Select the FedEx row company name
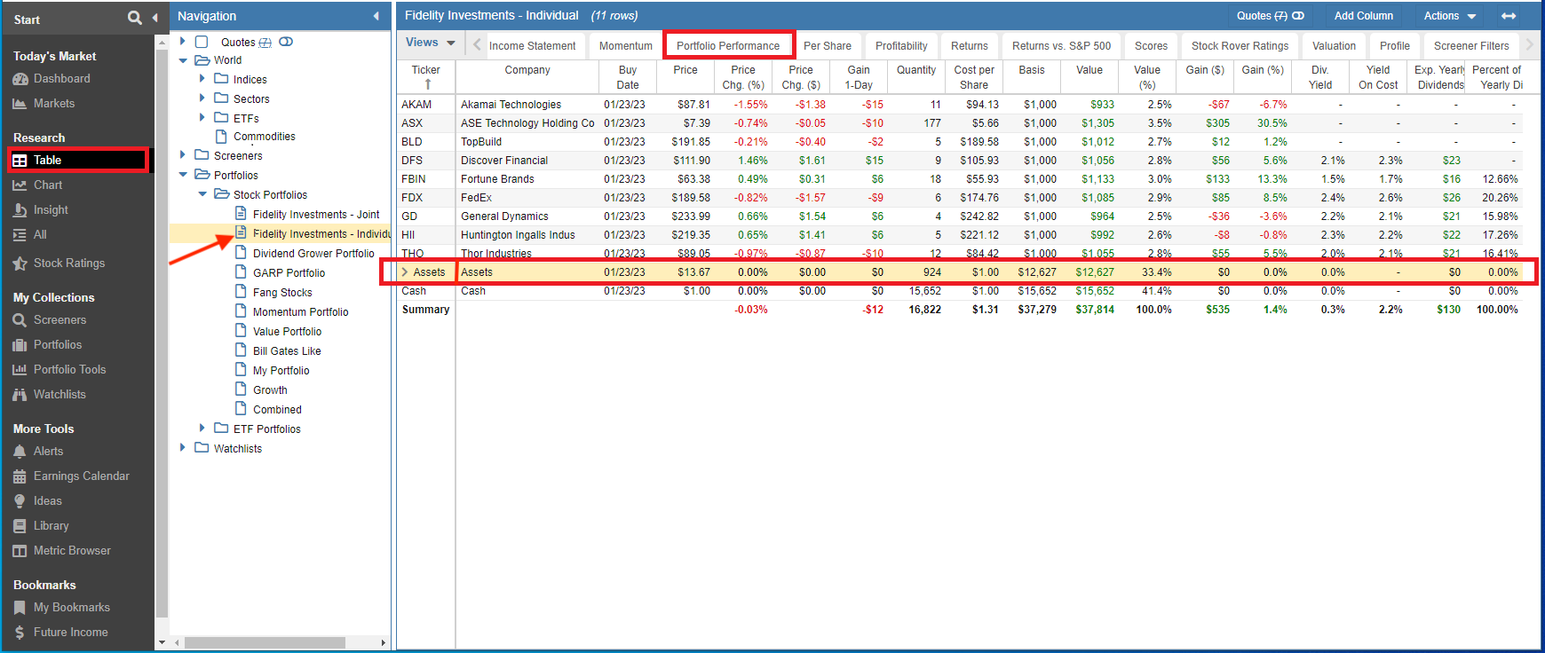Image resolution: width=1545 pixels, height=653 pixels. [x=476, y=198]
